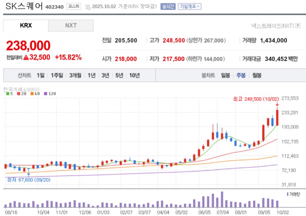Click the 최고 248,500 (10/02) chart marker

tap(256, 99)
